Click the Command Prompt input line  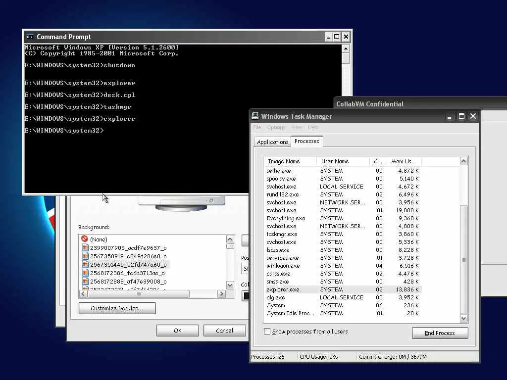coord(64,131)
